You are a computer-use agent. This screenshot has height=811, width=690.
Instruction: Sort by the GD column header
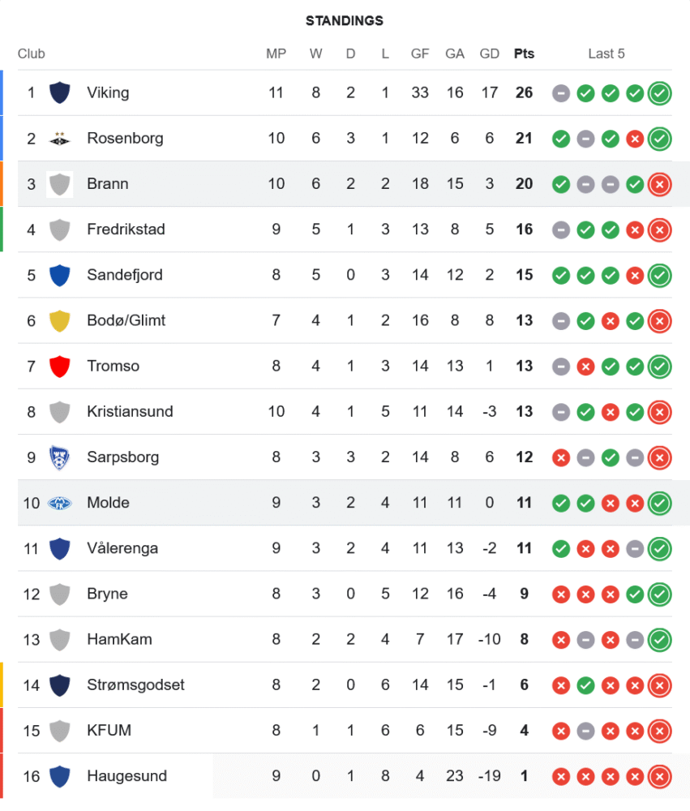(489, 54)
